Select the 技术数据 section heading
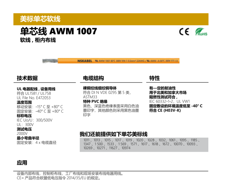 (27, 78)
